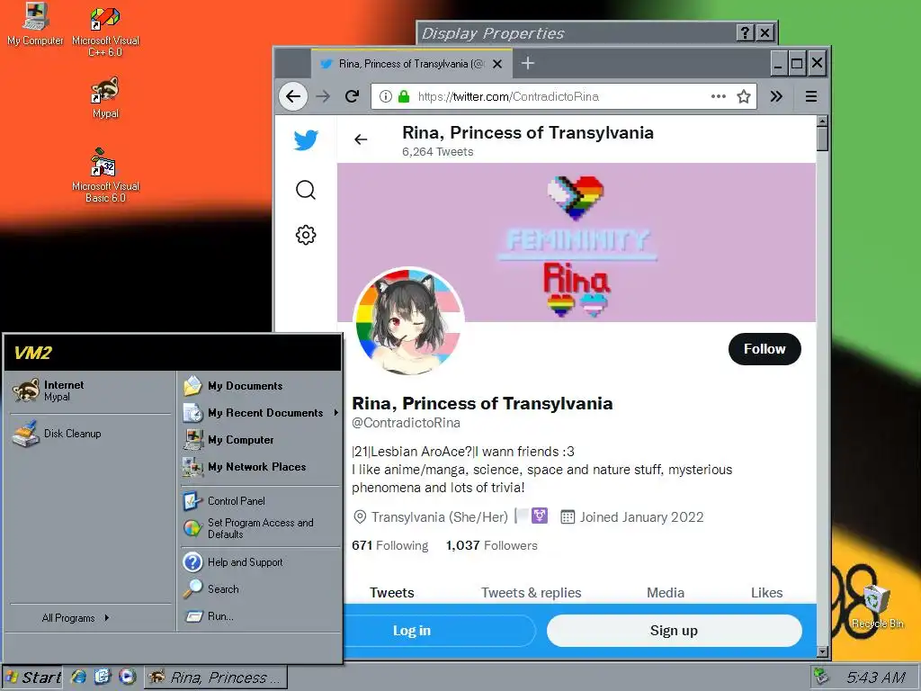This screenshot has height=691, width=921.
Task: Click the page scrollbar up arrow
Action: click(x=823, y=121)
